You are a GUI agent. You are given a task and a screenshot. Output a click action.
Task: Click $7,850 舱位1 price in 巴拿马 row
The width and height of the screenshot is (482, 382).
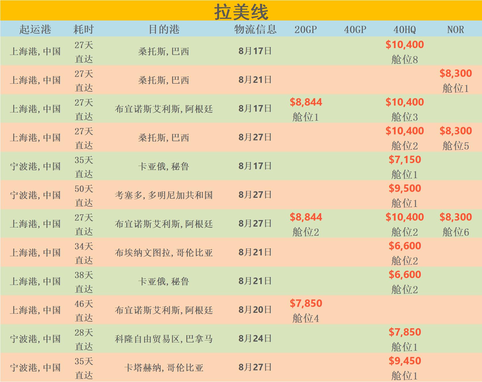tap(405, 339)
